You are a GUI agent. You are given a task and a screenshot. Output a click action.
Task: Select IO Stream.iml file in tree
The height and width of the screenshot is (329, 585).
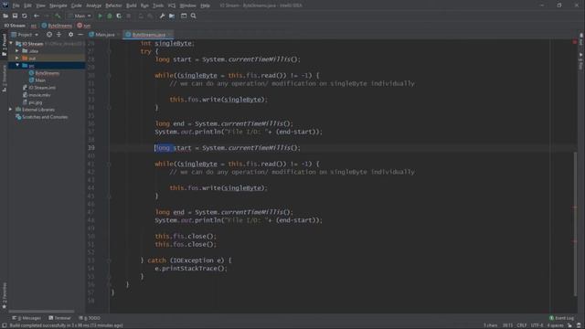pos(39,88)
